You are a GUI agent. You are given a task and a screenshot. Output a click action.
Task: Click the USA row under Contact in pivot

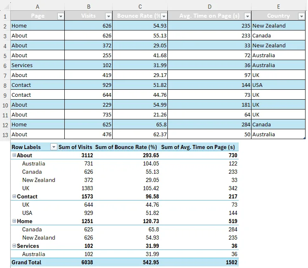[27, 213]
